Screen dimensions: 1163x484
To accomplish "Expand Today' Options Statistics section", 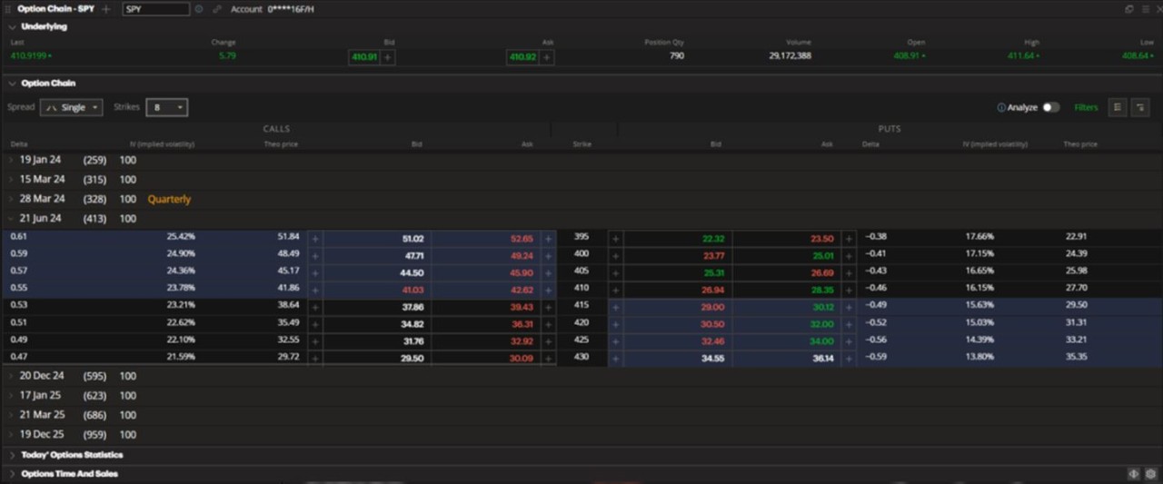I will [12, 455].
